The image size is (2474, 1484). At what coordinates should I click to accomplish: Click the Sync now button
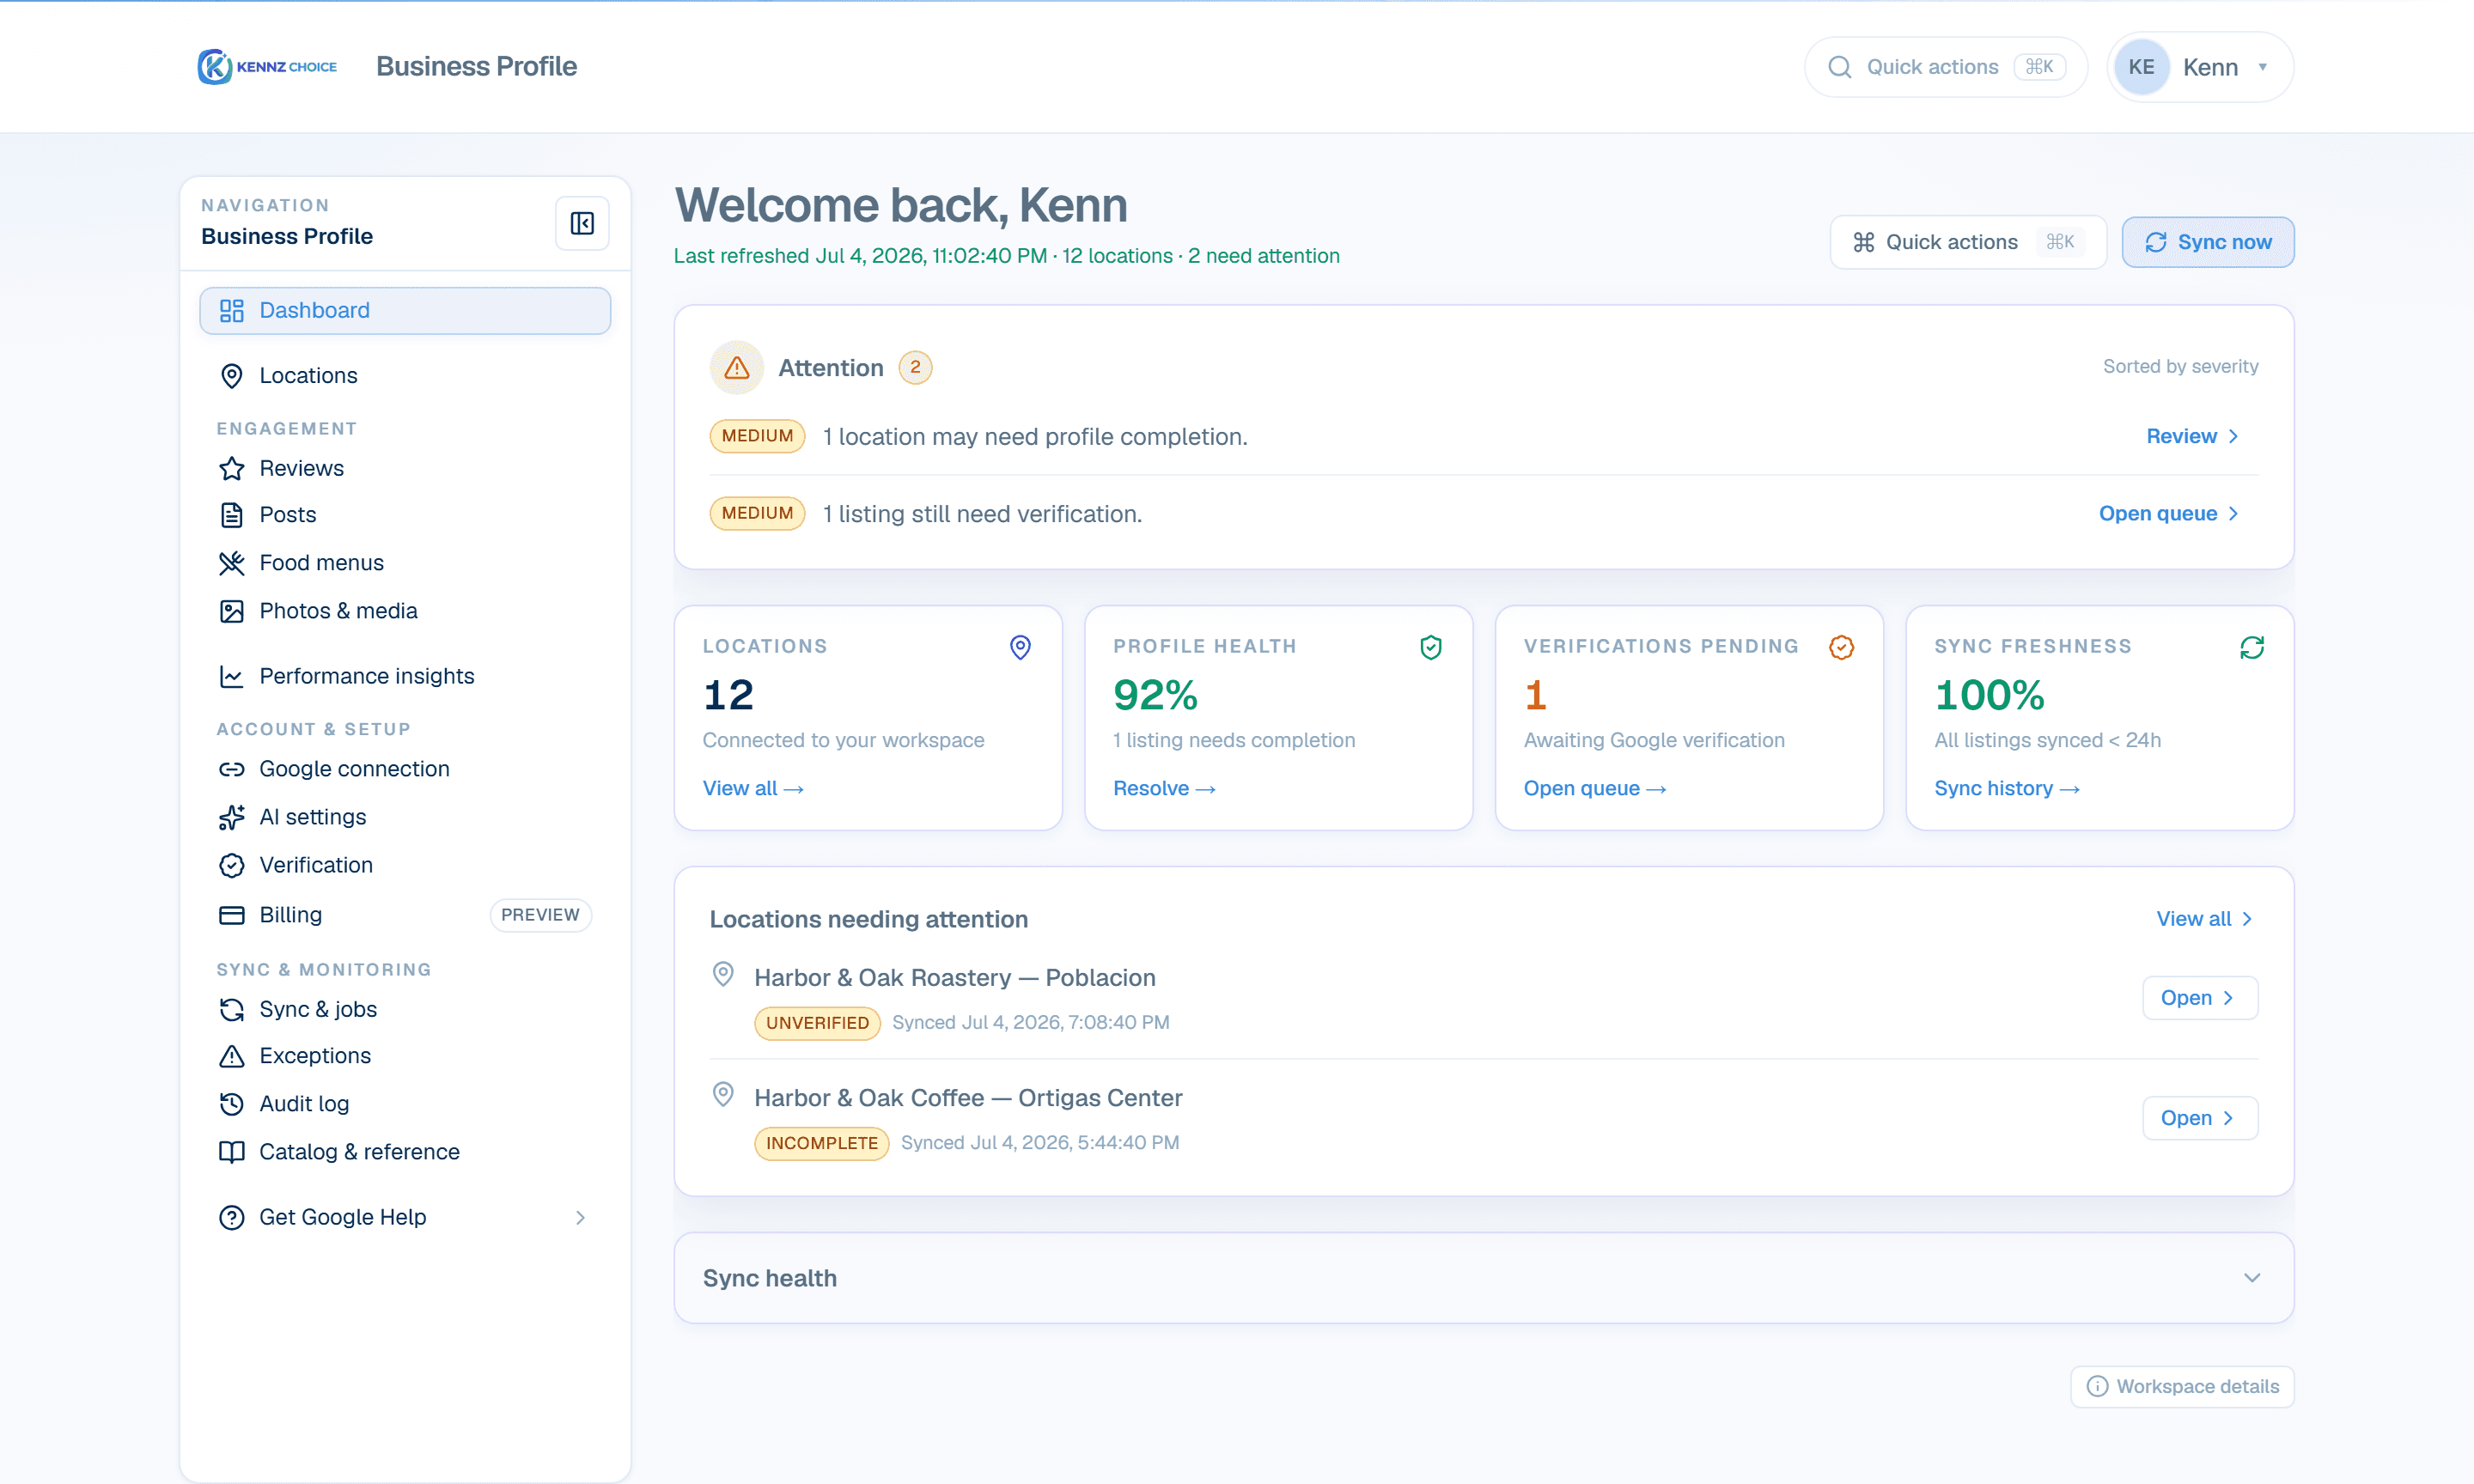point(2208,242)
